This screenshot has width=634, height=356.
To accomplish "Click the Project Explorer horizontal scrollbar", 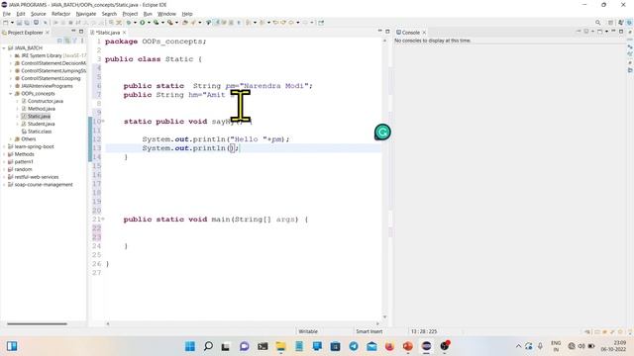I will pyautogui.click(x=37, y=323).
